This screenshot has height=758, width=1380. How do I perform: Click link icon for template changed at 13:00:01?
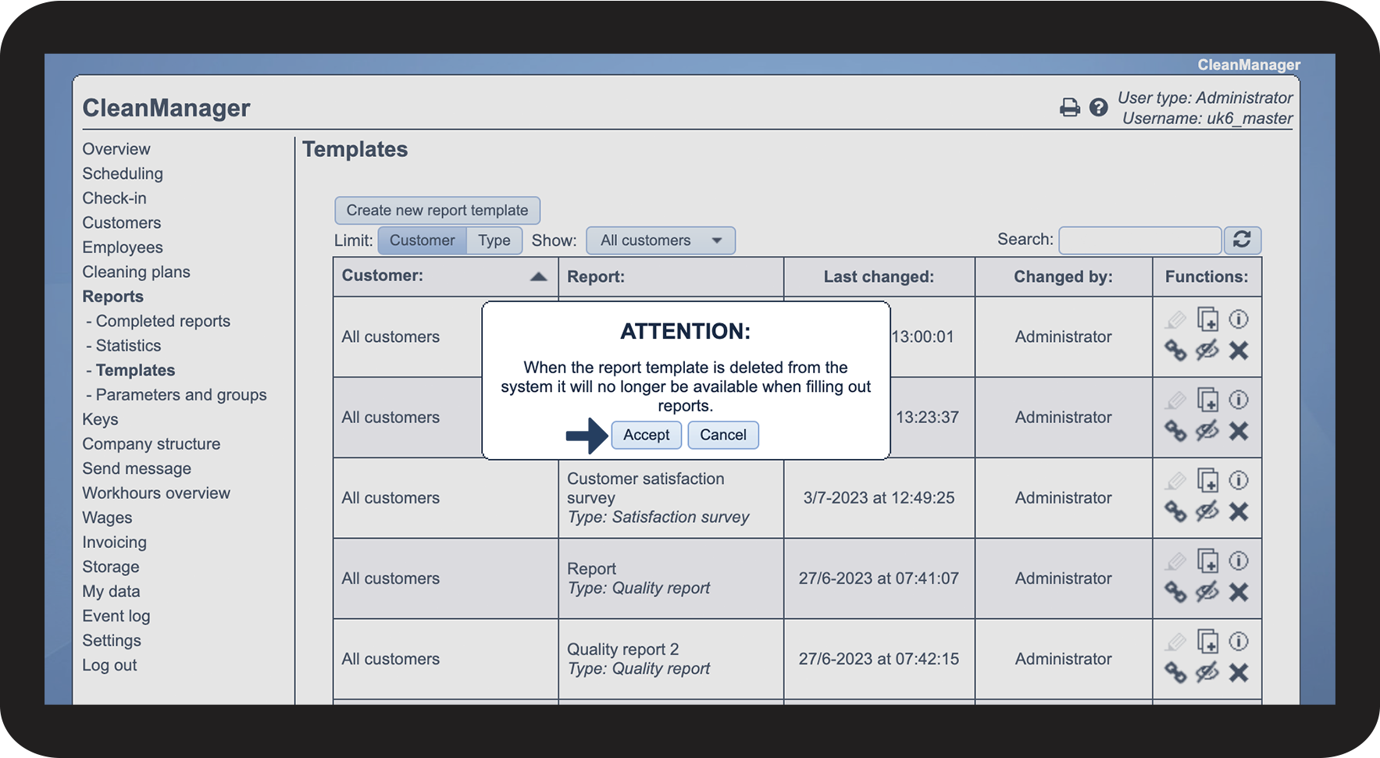[1175, 351]
